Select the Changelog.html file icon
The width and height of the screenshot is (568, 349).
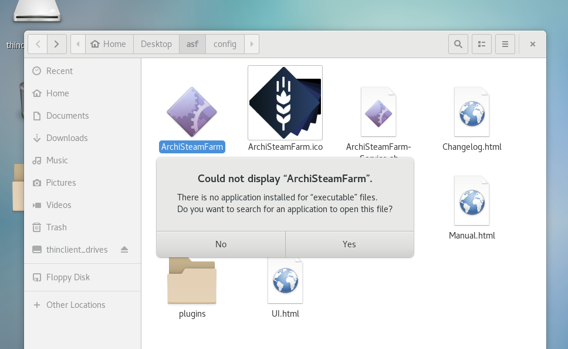pyautogui.click(x=472, y=112)
